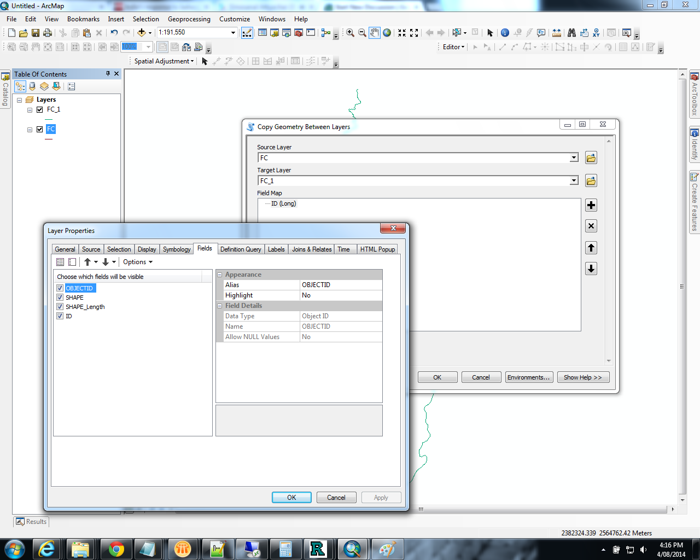Image resolution: width=700 pixels, height=560 pixels.
Task: Open the Customize menu
Action: 235,19
